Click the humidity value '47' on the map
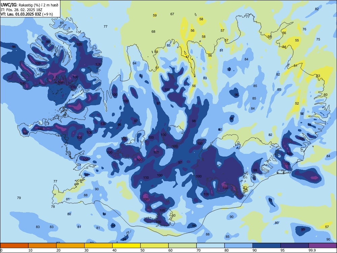Viewport: 337px width, 253px height. (187, 57)
